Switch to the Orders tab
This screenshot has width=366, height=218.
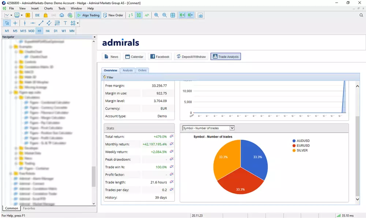(x=142, y=70)
